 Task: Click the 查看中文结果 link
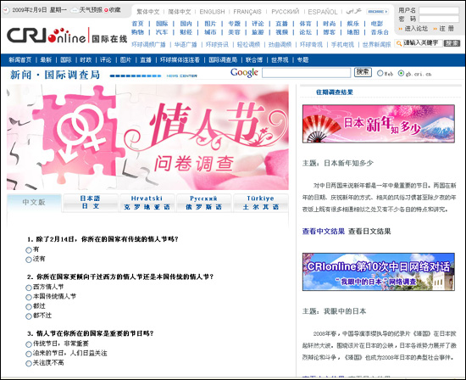(x=324, y=232)
